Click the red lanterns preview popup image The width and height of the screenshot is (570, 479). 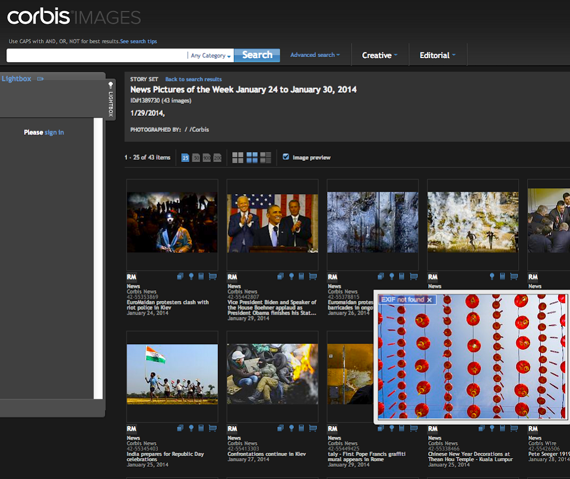pos(472,357)
